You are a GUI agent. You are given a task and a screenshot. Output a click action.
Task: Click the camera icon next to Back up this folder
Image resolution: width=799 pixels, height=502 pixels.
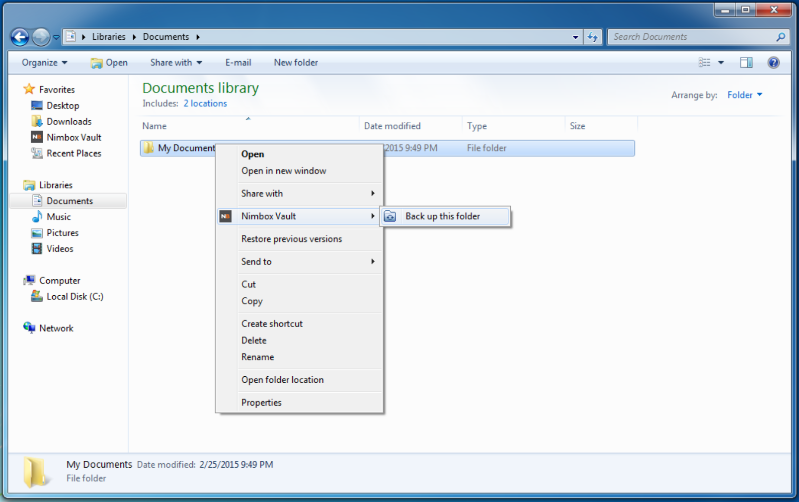(x=391, y=216)
